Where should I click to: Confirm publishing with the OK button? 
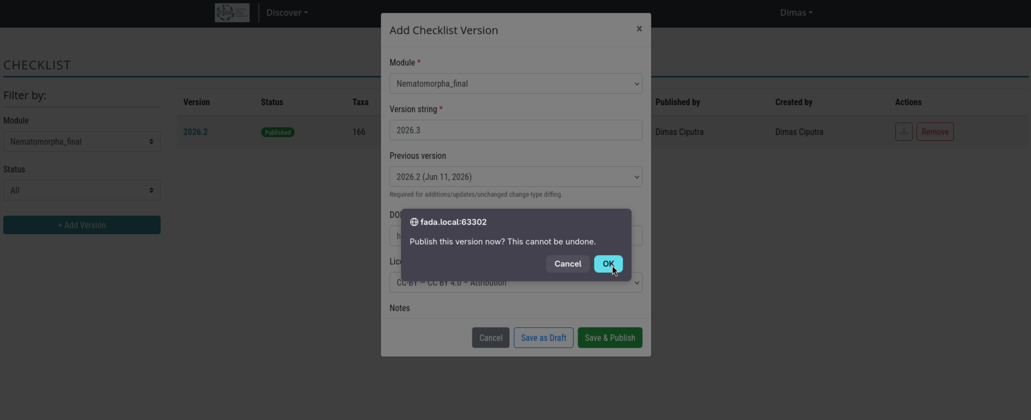pos(608,264)
